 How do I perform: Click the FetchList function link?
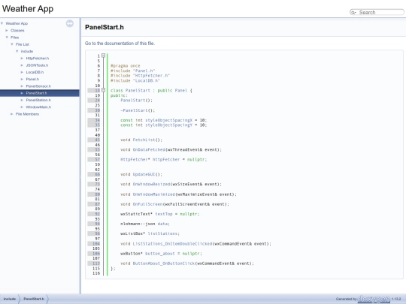tap(144, 140)
